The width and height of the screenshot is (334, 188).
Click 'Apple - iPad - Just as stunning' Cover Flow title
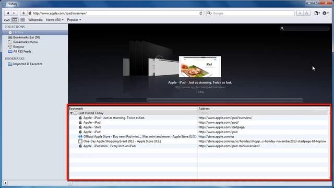200,83
